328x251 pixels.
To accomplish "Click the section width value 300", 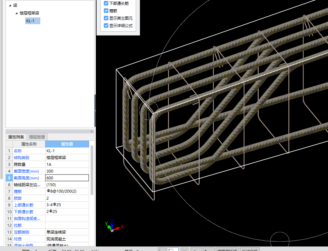I will click(x=67, y=171).
